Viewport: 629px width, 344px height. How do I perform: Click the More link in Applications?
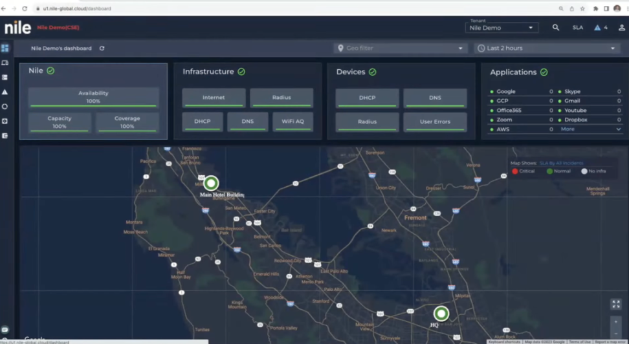[568, 129]
